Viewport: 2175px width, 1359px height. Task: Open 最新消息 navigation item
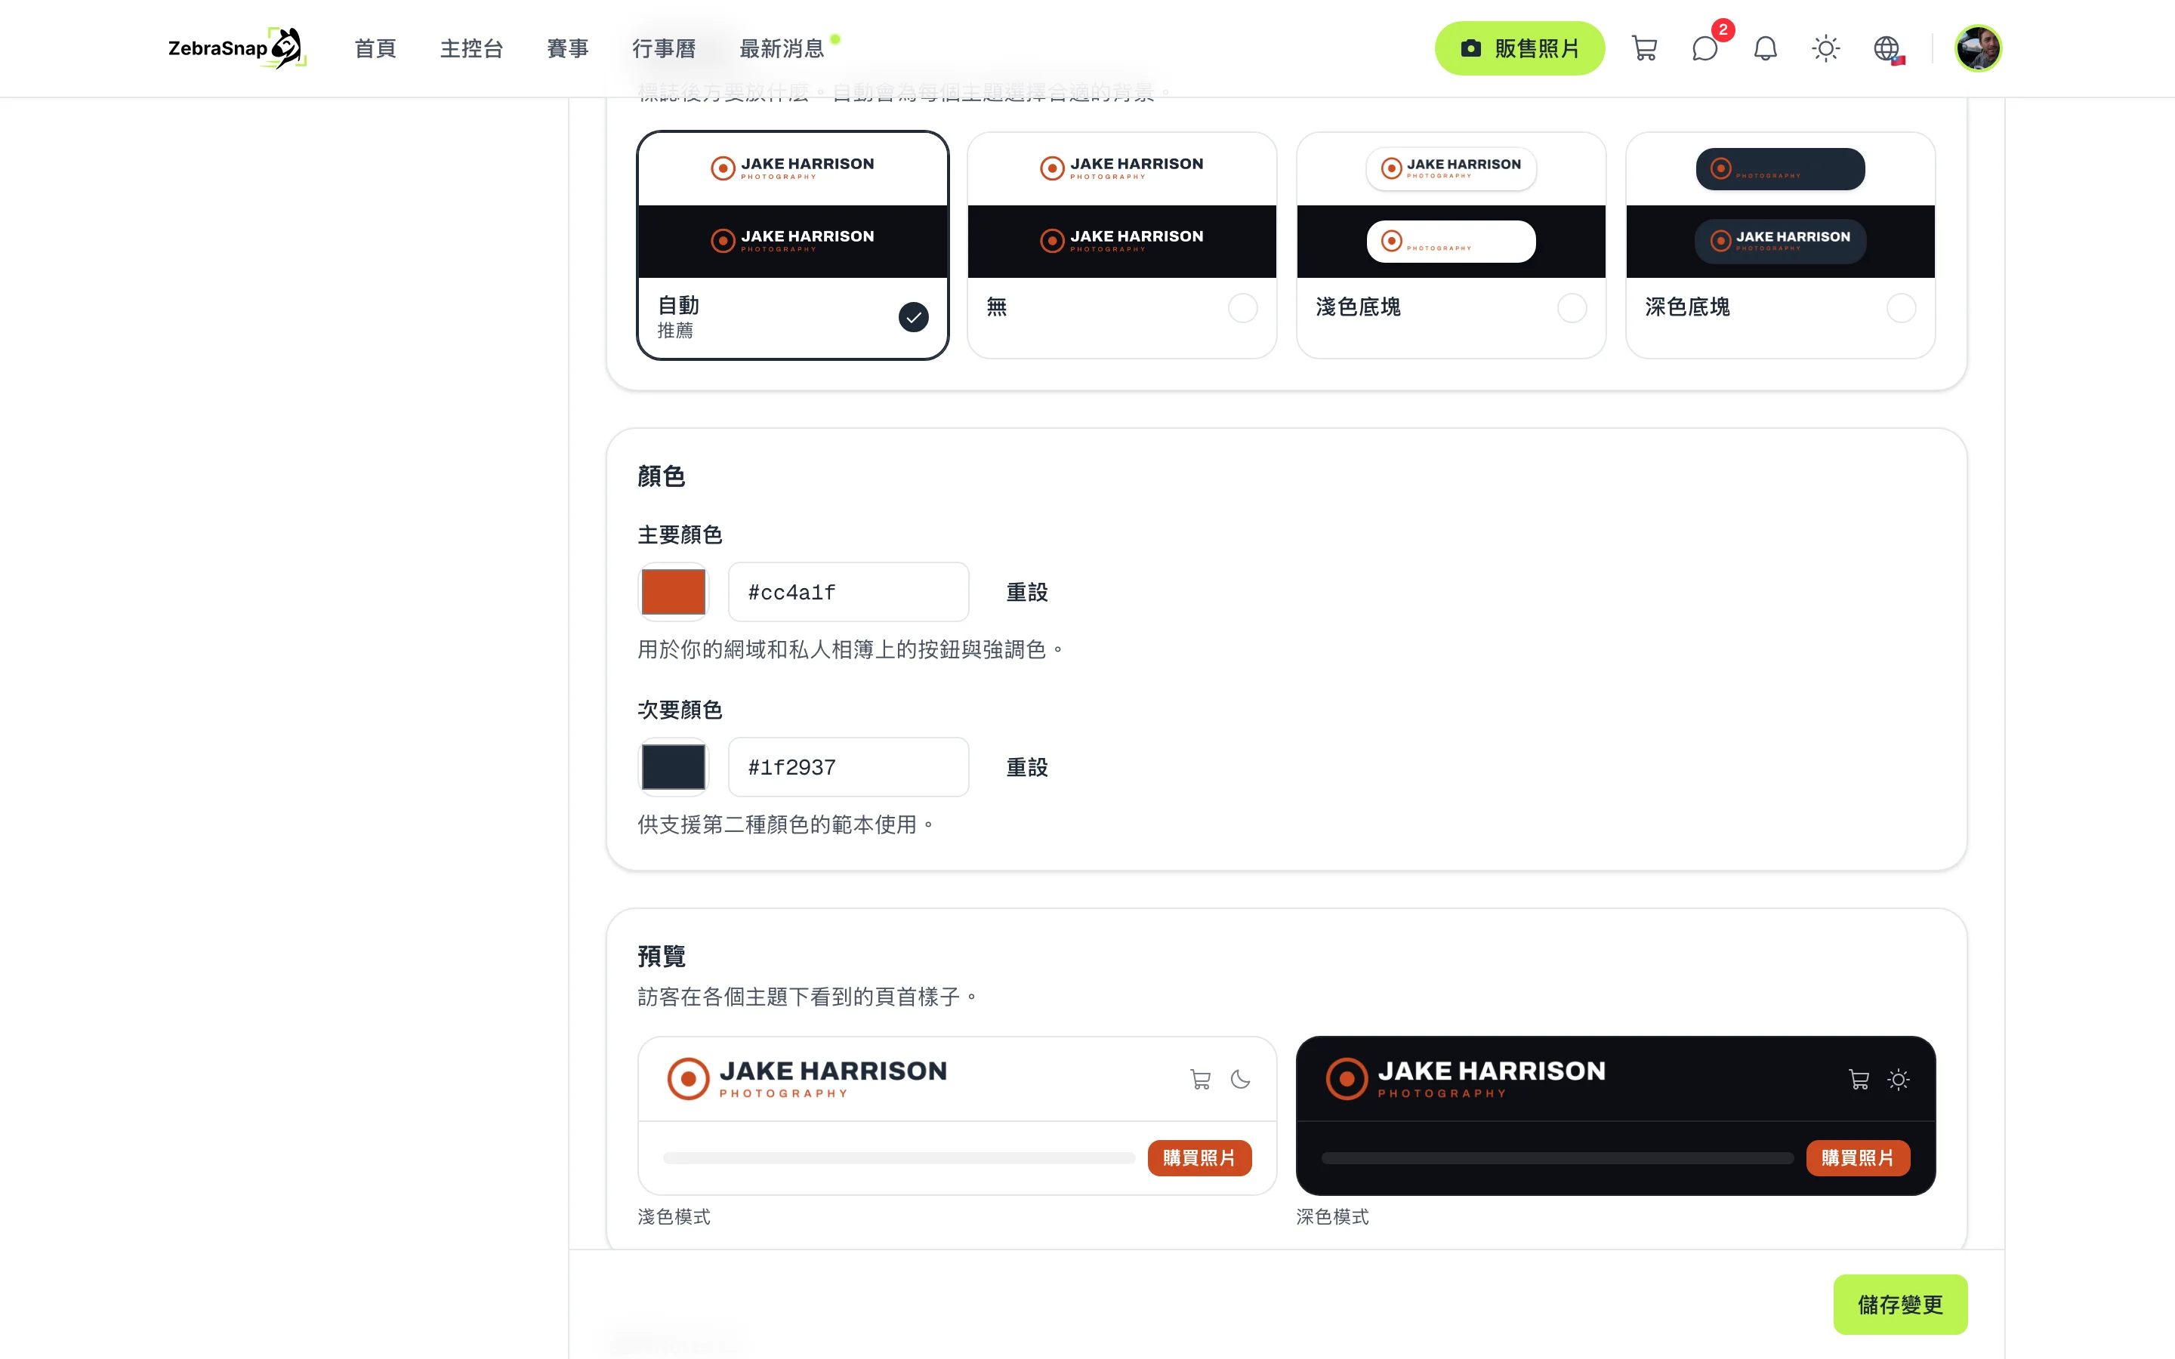(781, 48)
